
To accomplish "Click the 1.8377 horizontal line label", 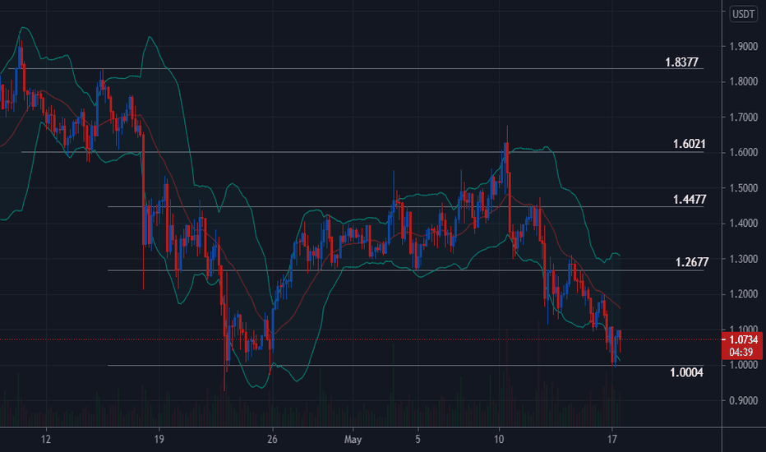I will (x=681, y=62).
